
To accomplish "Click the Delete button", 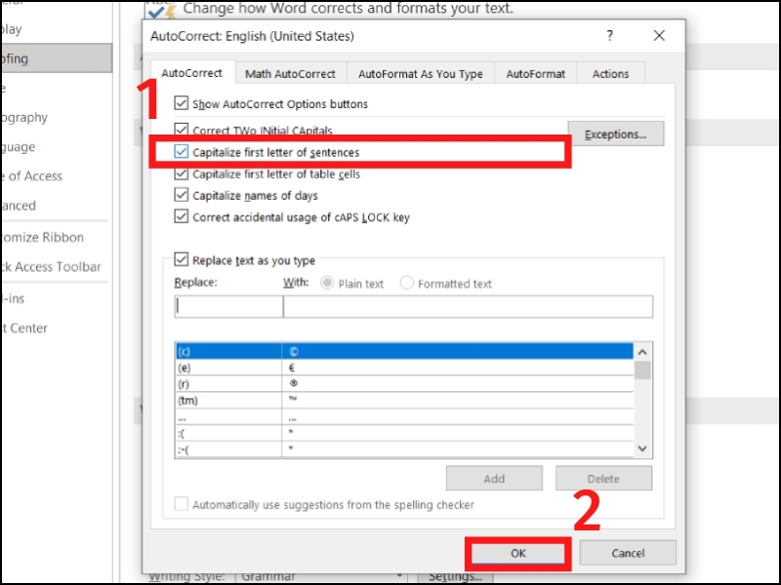I will [x=603, y=478].
